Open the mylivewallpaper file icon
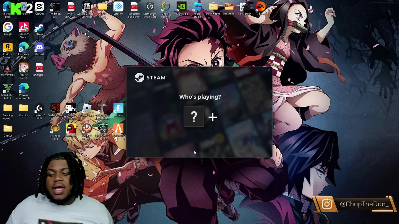The width and height of the screenshot is (399, 224). click(x=8, y=70)
